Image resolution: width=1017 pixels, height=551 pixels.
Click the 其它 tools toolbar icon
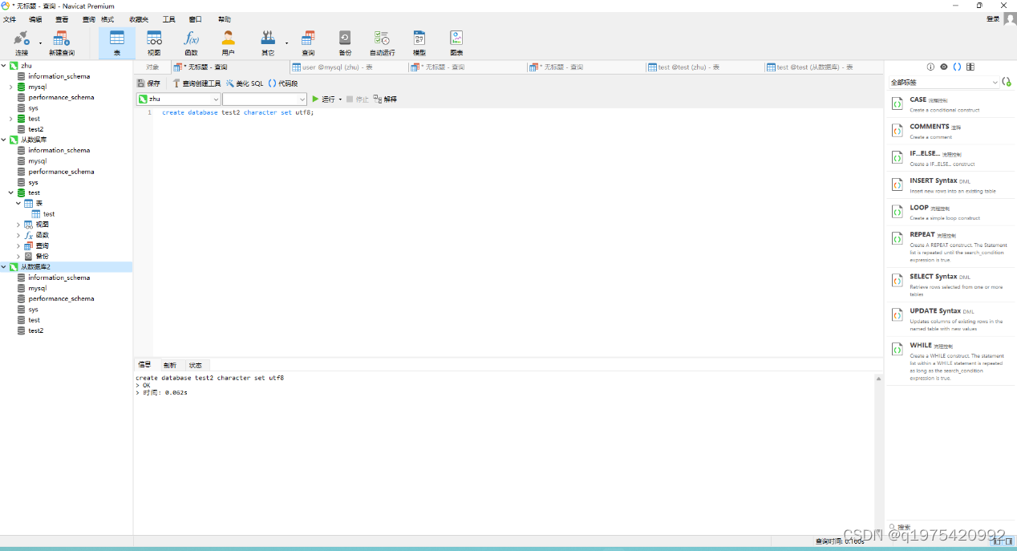click(x=268, y=38)
